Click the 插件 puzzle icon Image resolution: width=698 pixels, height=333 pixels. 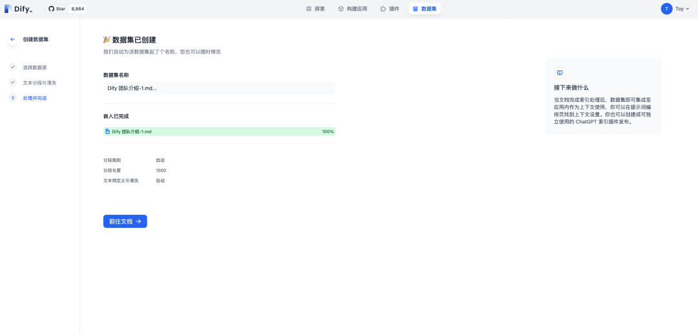point(383,9)
